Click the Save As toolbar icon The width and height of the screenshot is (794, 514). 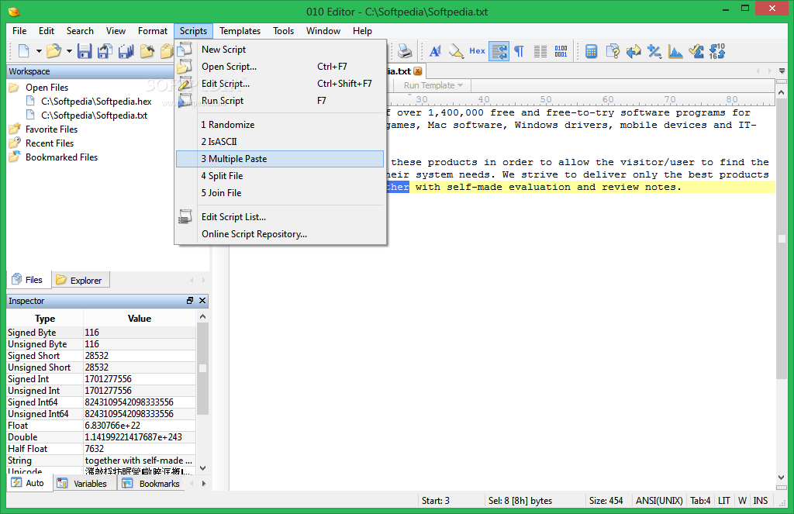click(x=105, y=50)
